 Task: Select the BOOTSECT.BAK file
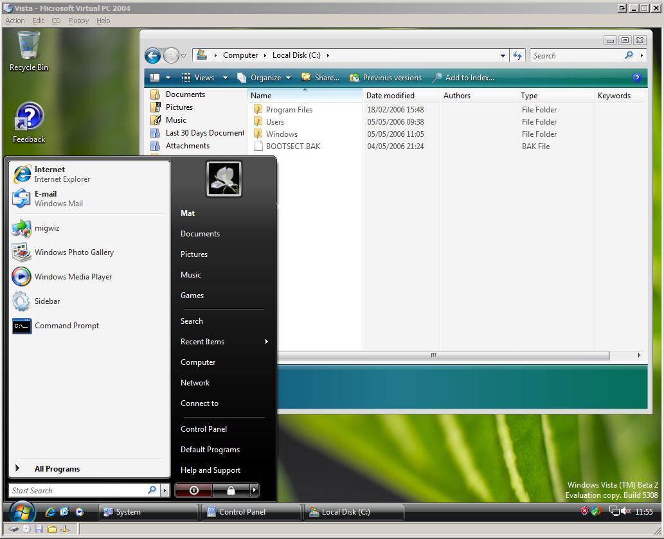pyautogui.click(x=287, y=146)
